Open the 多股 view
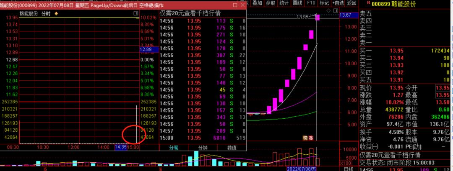Screen dimensions: 453x171 click(271, 3)
